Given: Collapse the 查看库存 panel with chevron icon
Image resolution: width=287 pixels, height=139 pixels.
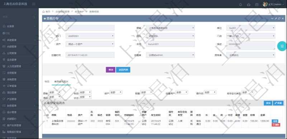Looking at the screenshot, I should [x=272, y=19].
